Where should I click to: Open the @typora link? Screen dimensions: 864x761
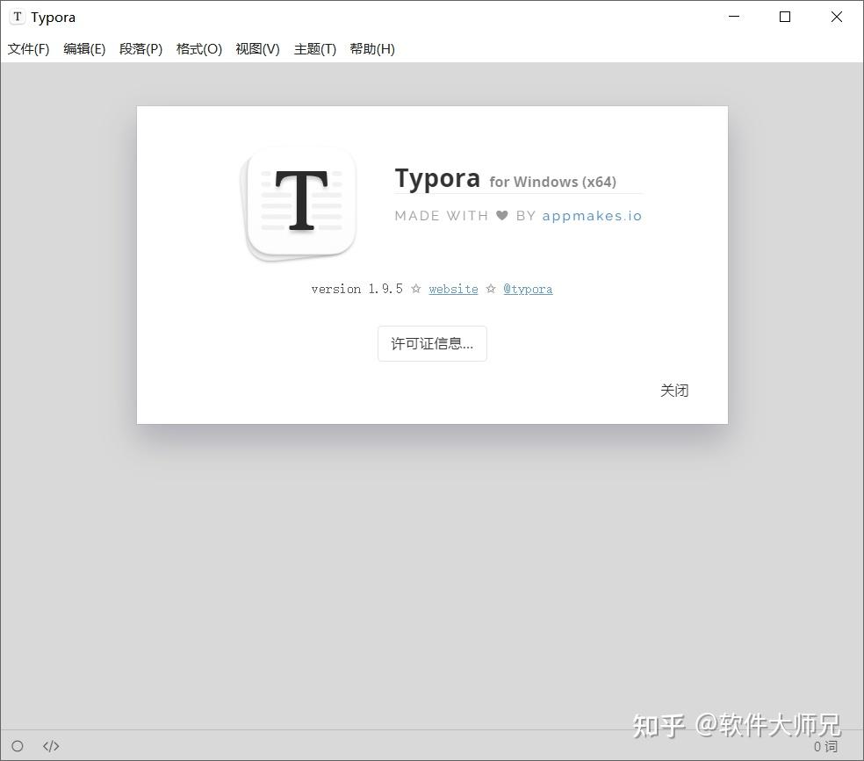[528, 288]
